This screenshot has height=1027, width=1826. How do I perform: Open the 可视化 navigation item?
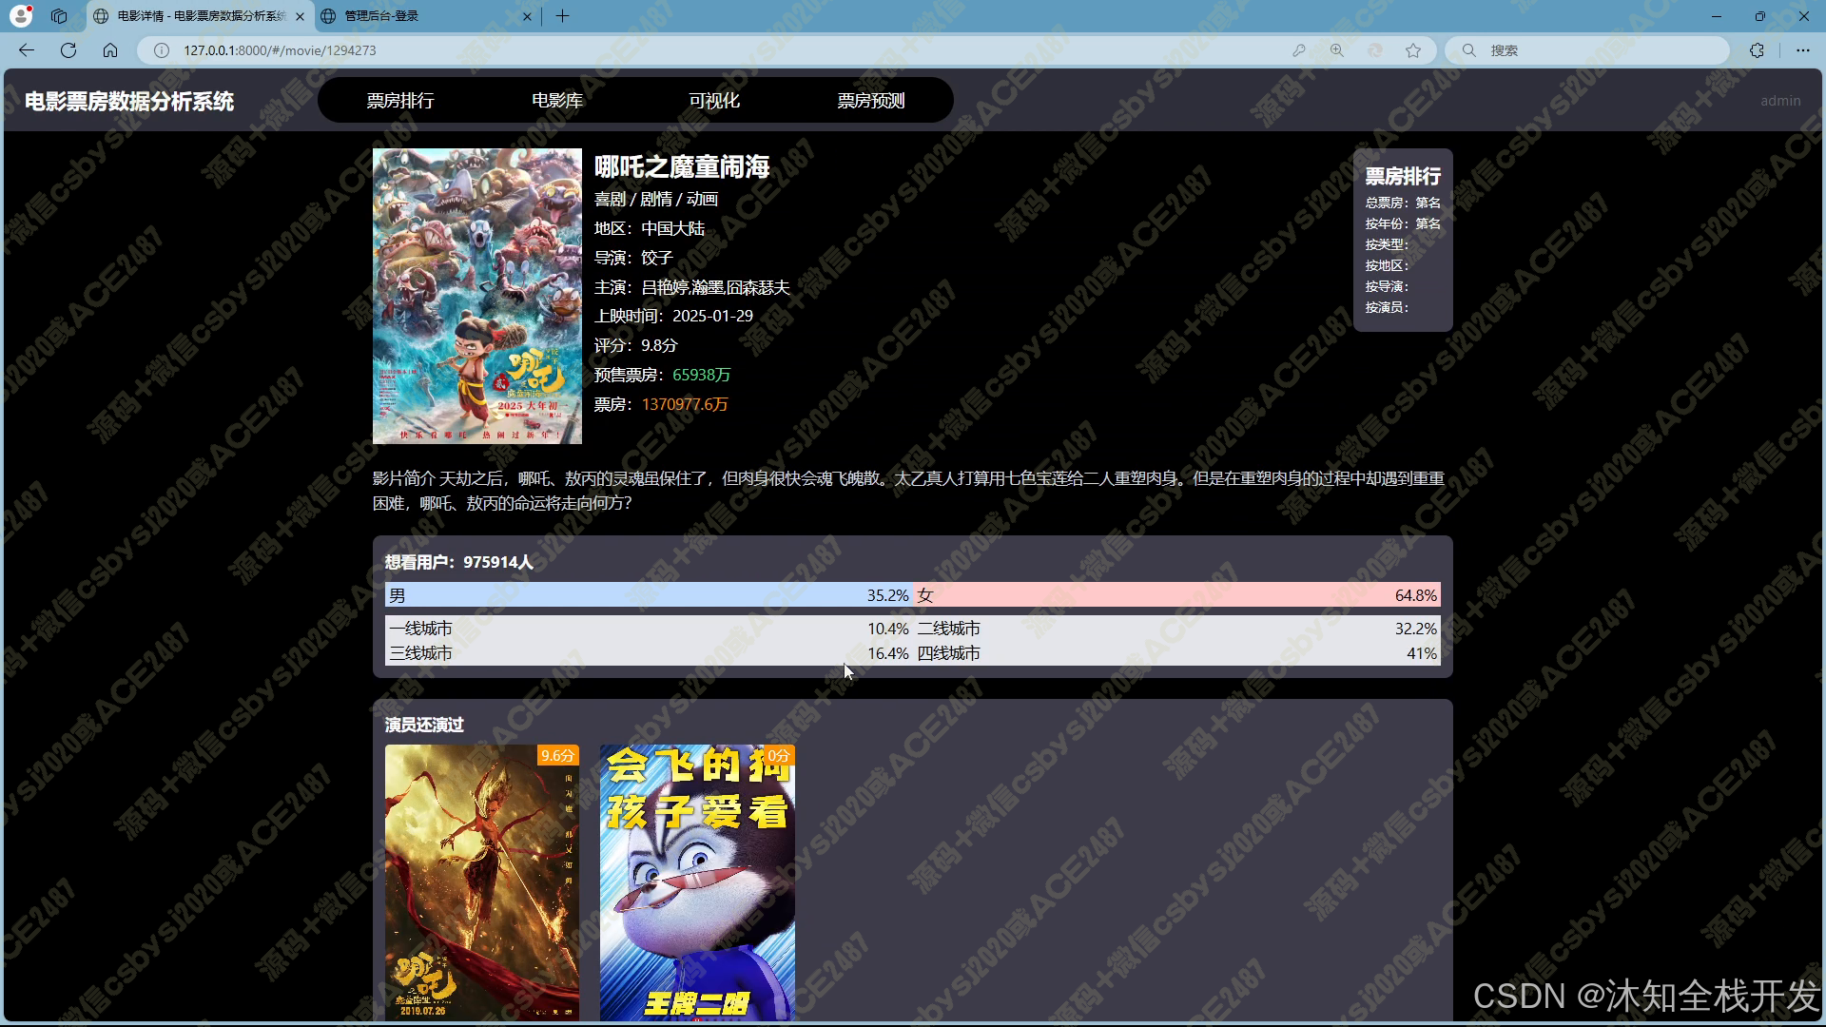tap(714, 101)
